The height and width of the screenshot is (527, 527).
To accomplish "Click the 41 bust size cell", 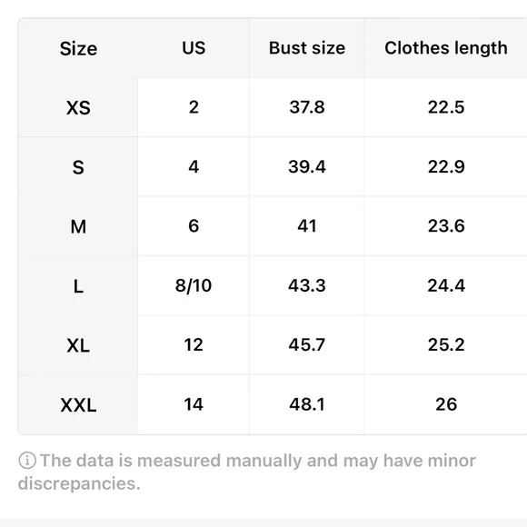I will (307, 226).
